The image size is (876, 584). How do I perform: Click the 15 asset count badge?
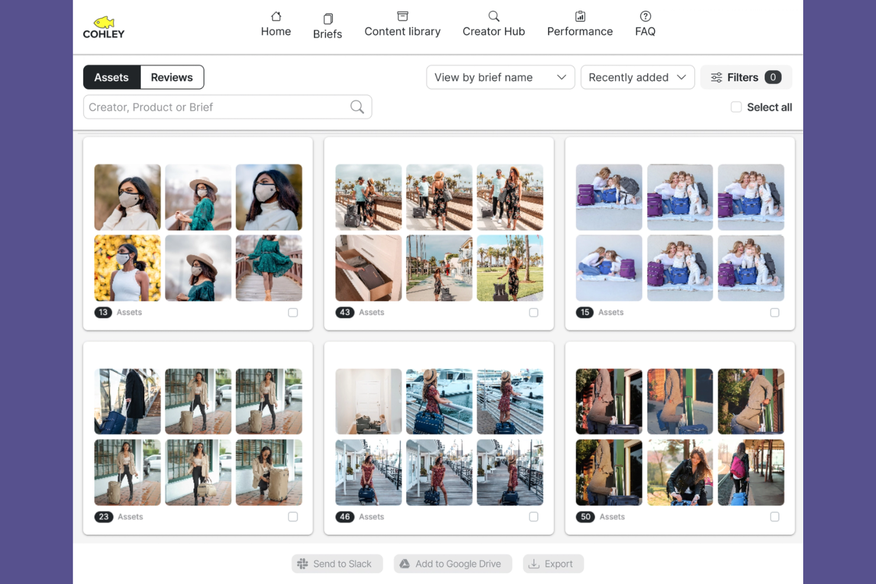point(585,312)
